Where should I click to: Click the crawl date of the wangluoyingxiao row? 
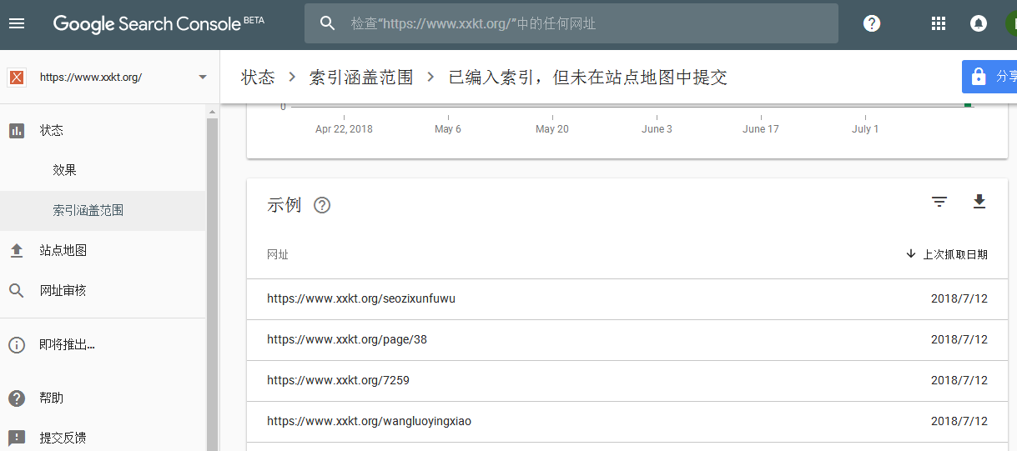(x=959, y=421)
